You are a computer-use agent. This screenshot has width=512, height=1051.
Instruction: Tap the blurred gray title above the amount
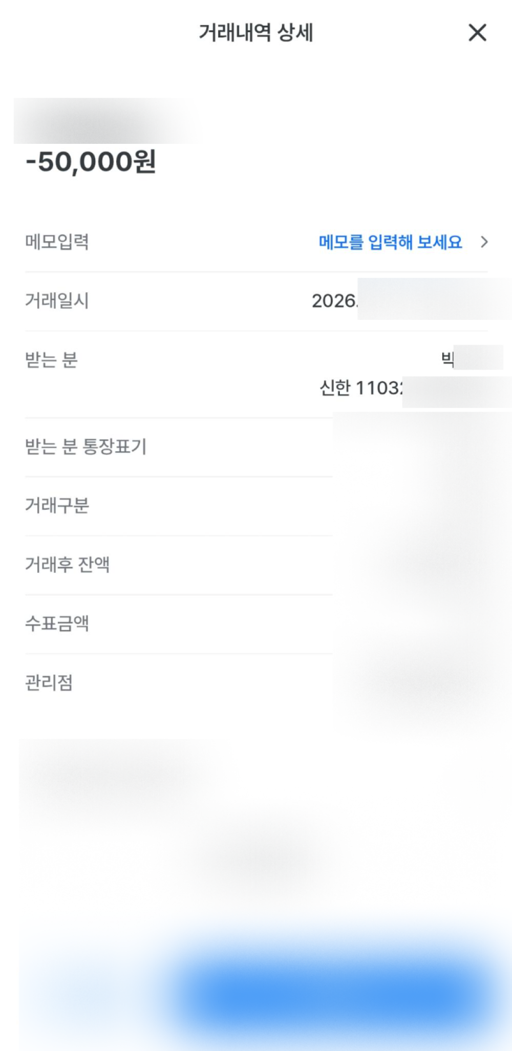tap(108, 121)
